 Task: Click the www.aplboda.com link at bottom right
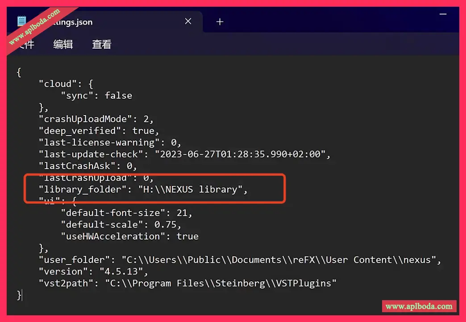pos(419,306)
